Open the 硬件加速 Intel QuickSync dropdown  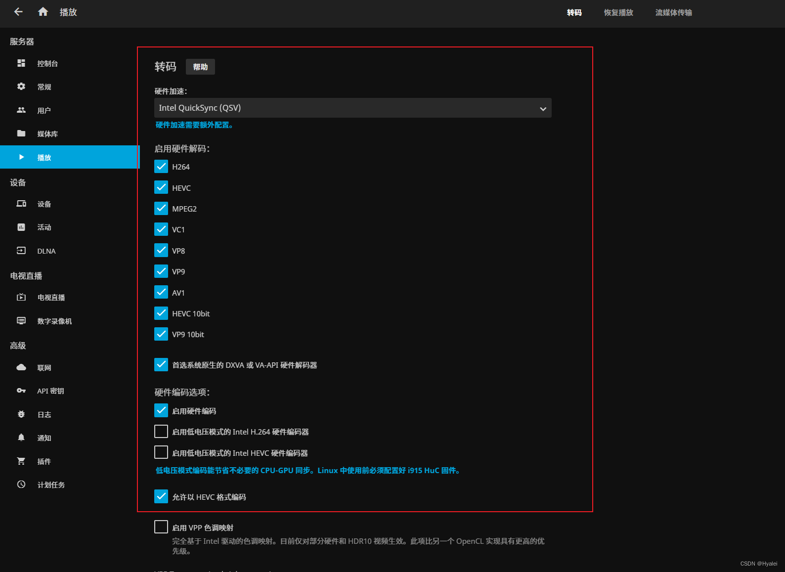(353, 108)
